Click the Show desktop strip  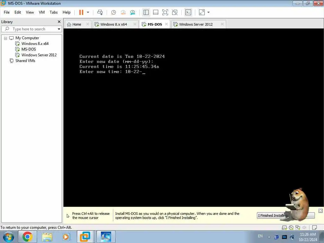pos(322,237)
